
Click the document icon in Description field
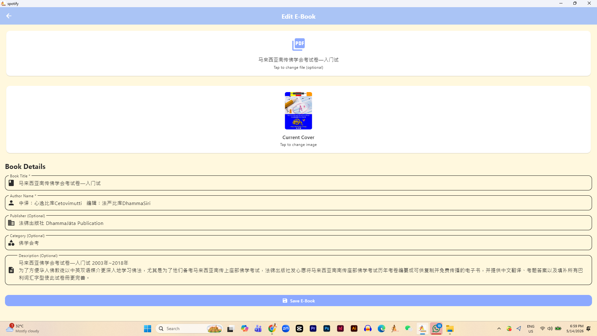coord(11,270)
